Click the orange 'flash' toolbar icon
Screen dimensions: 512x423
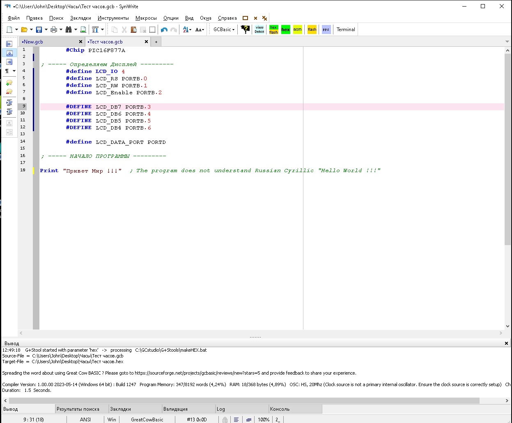click(x=312, y=30)
